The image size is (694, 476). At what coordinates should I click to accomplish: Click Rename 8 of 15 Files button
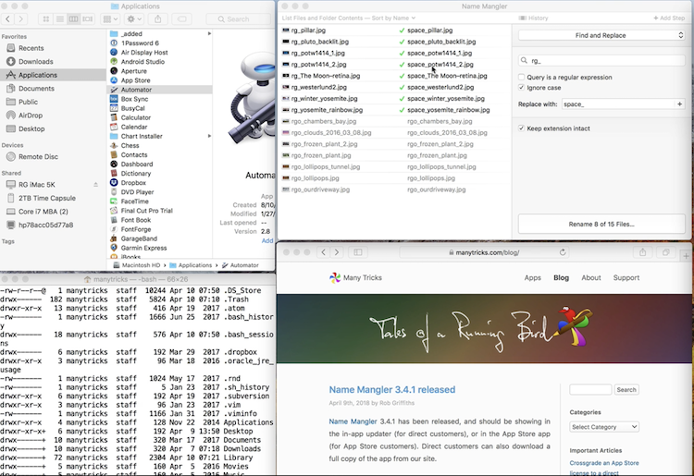[601, 224]
